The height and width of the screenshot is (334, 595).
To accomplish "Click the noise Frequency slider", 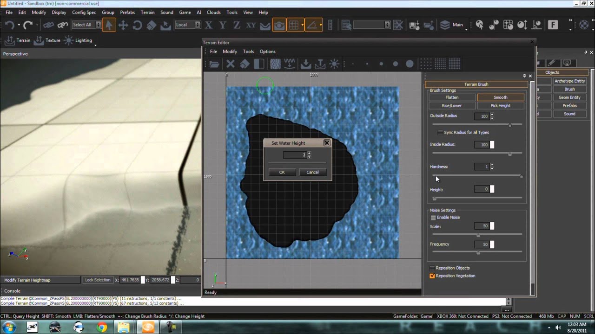I will 477,252.
